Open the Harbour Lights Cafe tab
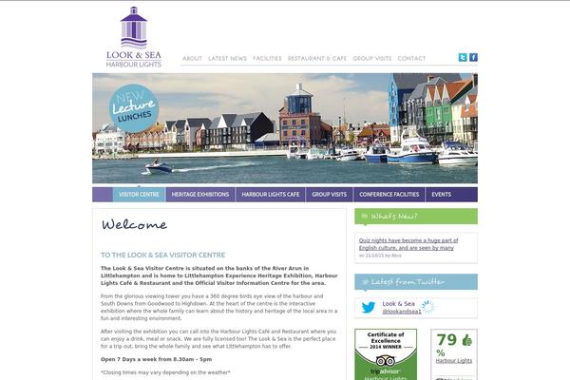 click(271, 195)
